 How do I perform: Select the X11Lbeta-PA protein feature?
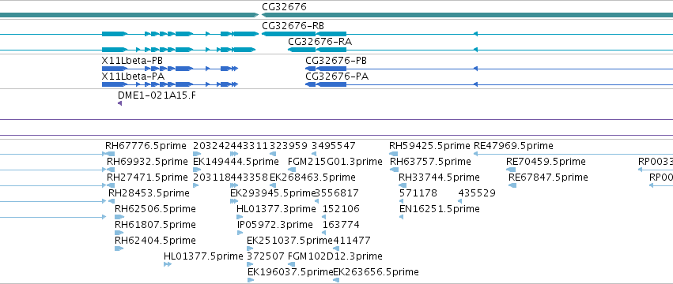click(x=169, y=84)
